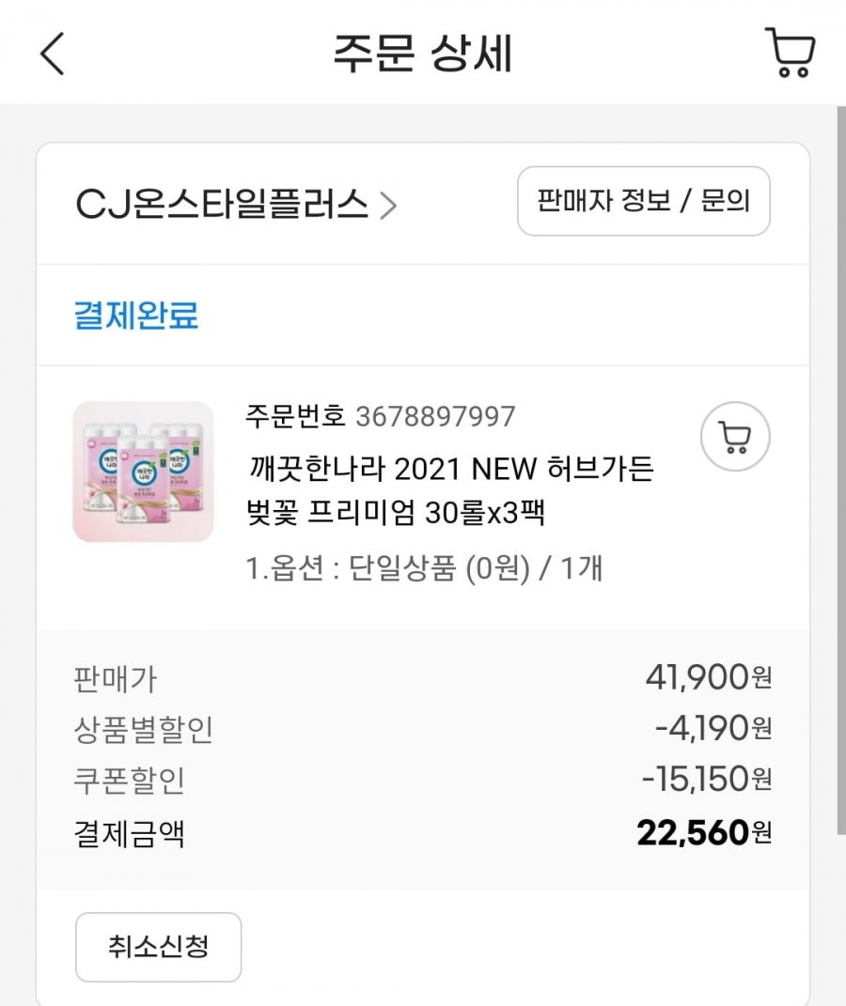Open the CJ온스타일플러스 seller name
Viewport: 846px width, 1006px height.
click(x=222, y=205)
